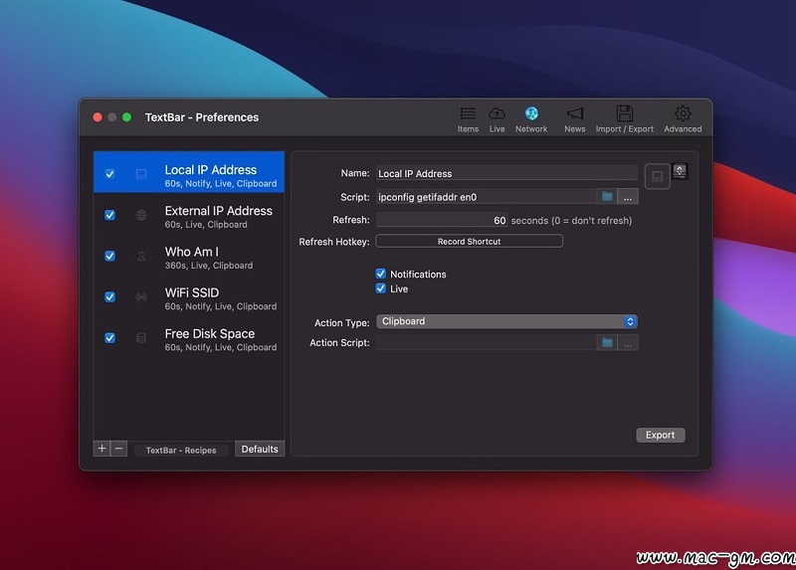Image resolution: width=796 pixels, height=570 pixels.
Task: Open the Action Type Clipboard dropdown
Action: (506, 321)
